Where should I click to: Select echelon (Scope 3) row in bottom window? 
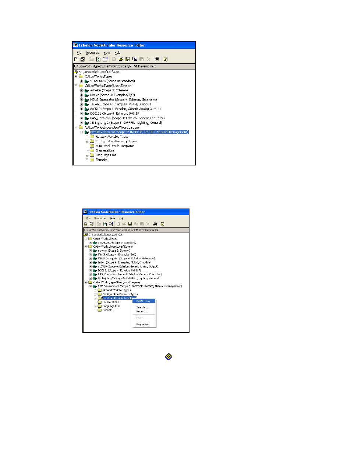[x=114, y=251]
